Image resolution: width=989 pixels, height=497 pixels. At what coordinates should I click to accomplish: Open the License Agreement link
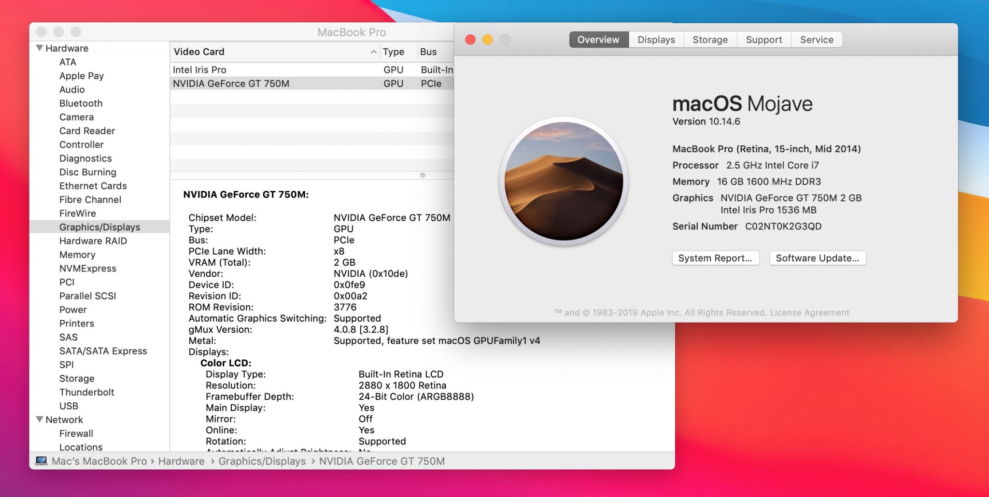coord(809,312)
